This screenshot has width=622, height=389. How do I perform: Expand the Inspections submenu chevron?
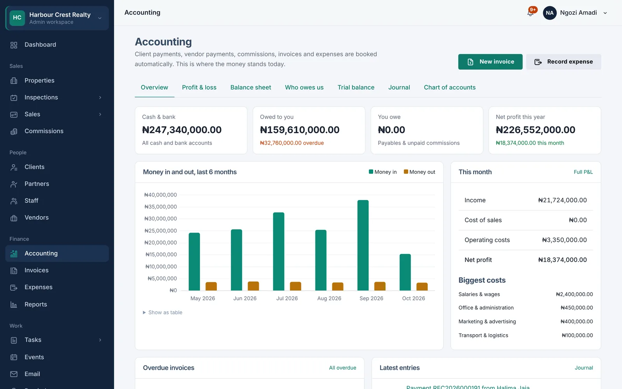tap(100, 98)
